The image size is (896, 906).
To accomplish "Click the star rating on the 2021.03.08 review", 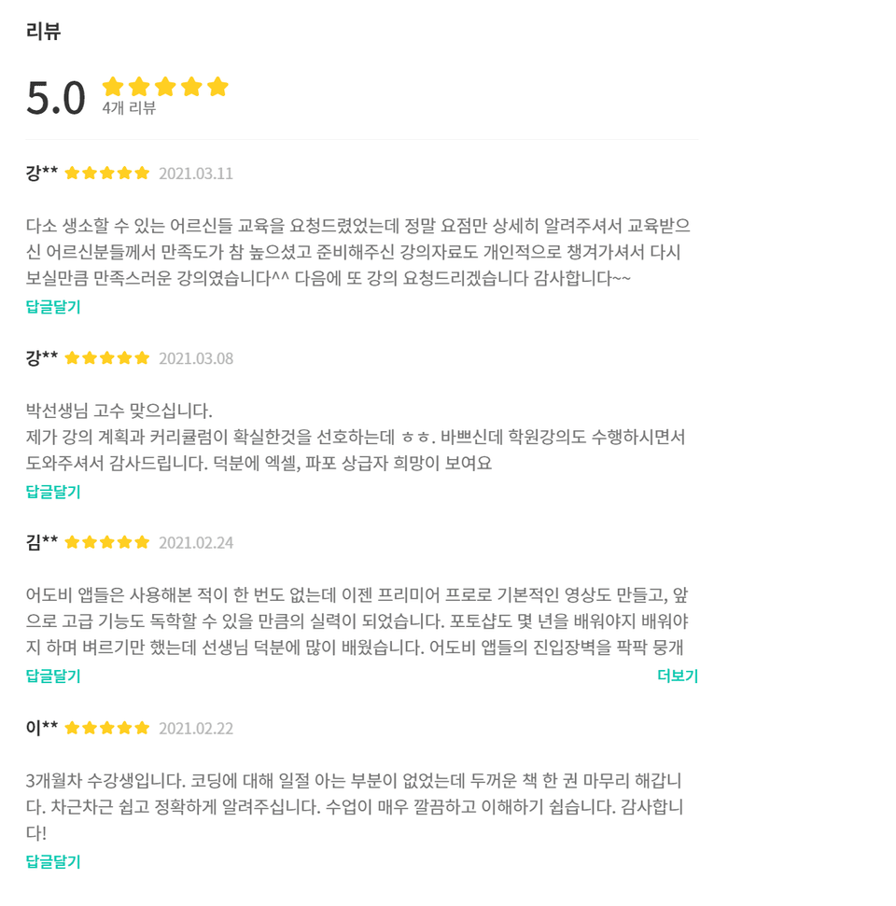I will click(x=107, y=358).
